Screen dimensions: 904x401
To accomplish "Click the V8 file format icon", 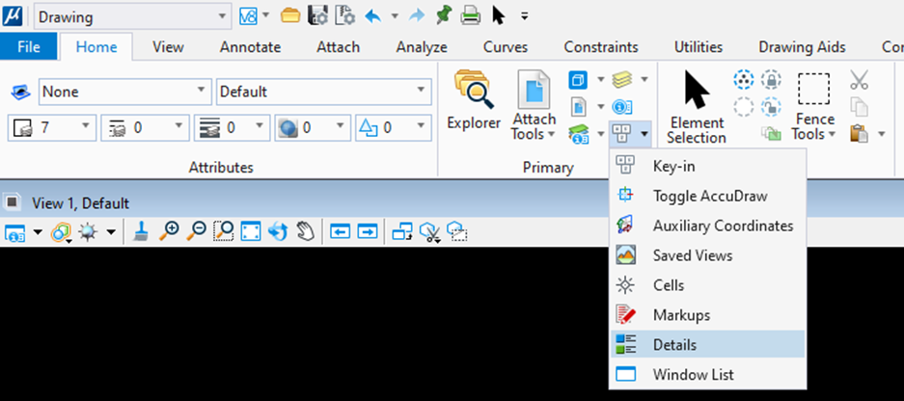I will point(248,16).
